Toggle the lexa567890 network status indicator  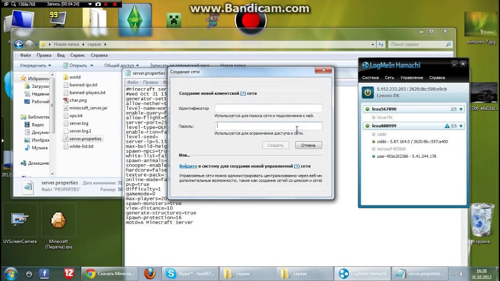[367, 109]
